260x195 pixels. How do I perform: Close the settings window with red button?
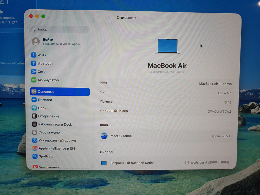(31, 16)
